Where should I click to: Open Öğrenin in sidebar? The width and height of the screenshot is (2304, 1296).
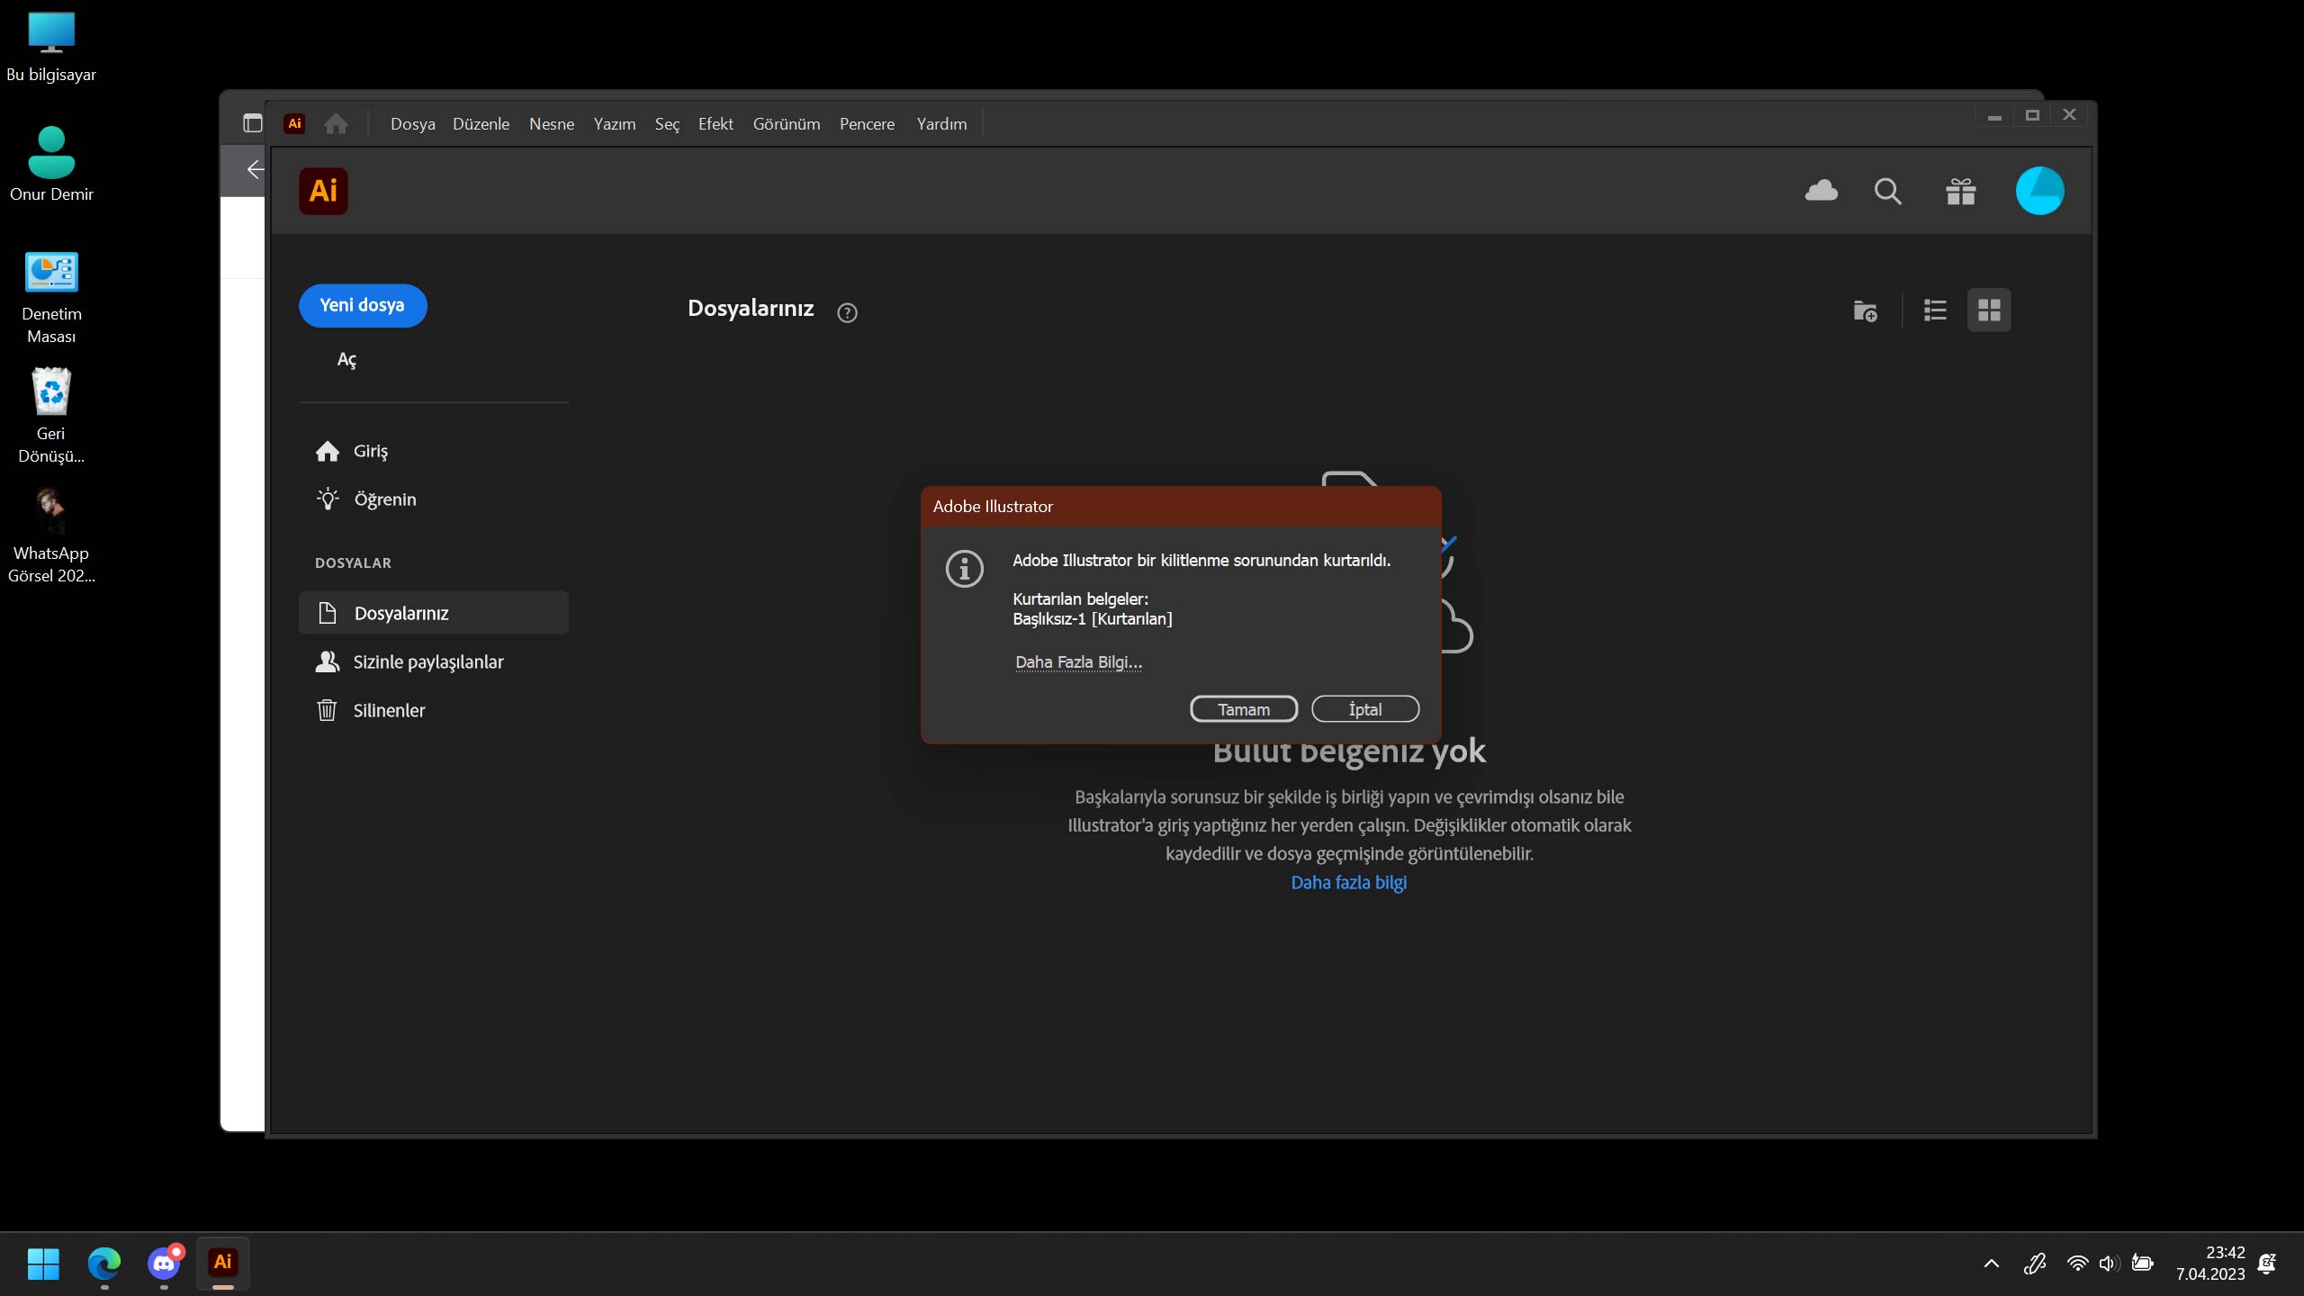coord(366,499)
